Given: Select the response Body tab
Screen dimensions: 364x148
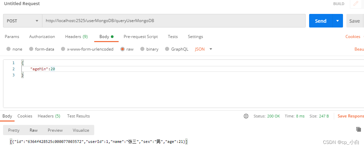Looking at the screenshot, I should point(7,116).
